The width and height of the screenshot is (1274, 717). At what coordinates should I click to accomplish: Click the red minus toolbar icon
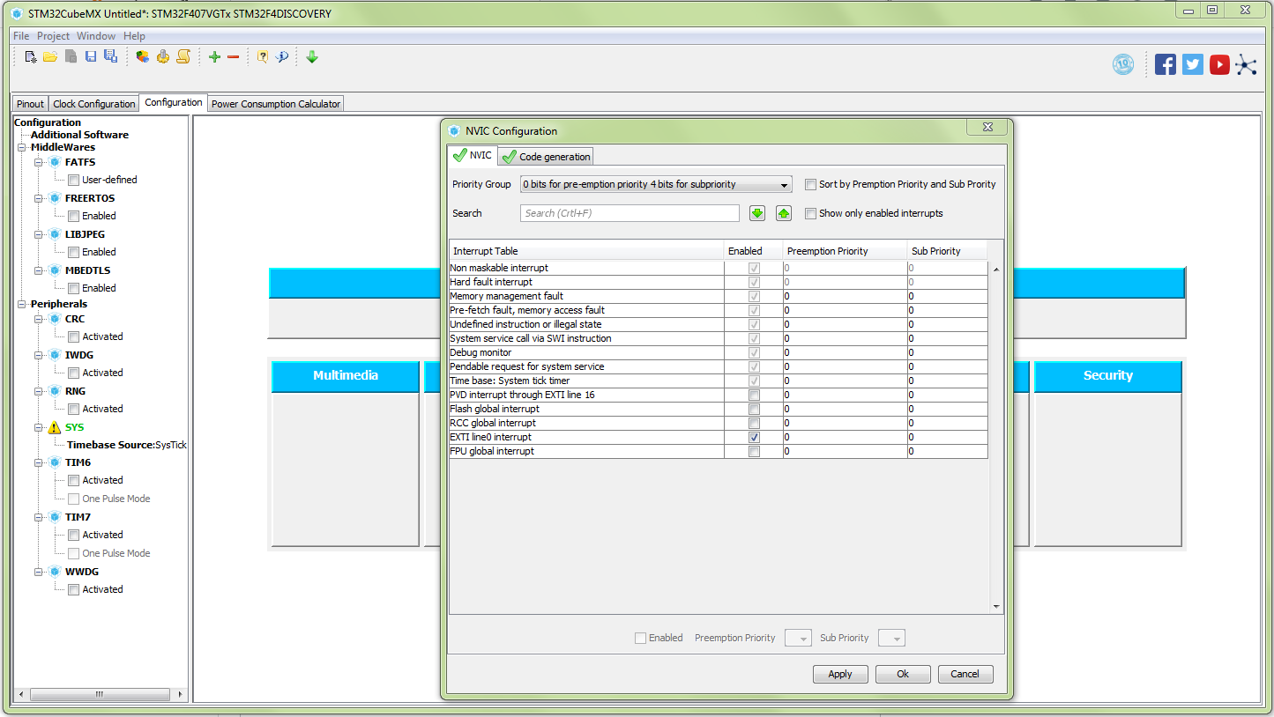(233, 57)
